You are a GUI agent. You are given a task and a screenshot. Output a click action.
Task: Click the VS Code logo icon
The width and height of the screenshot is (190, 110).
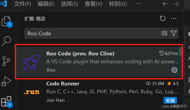(4, 4)
